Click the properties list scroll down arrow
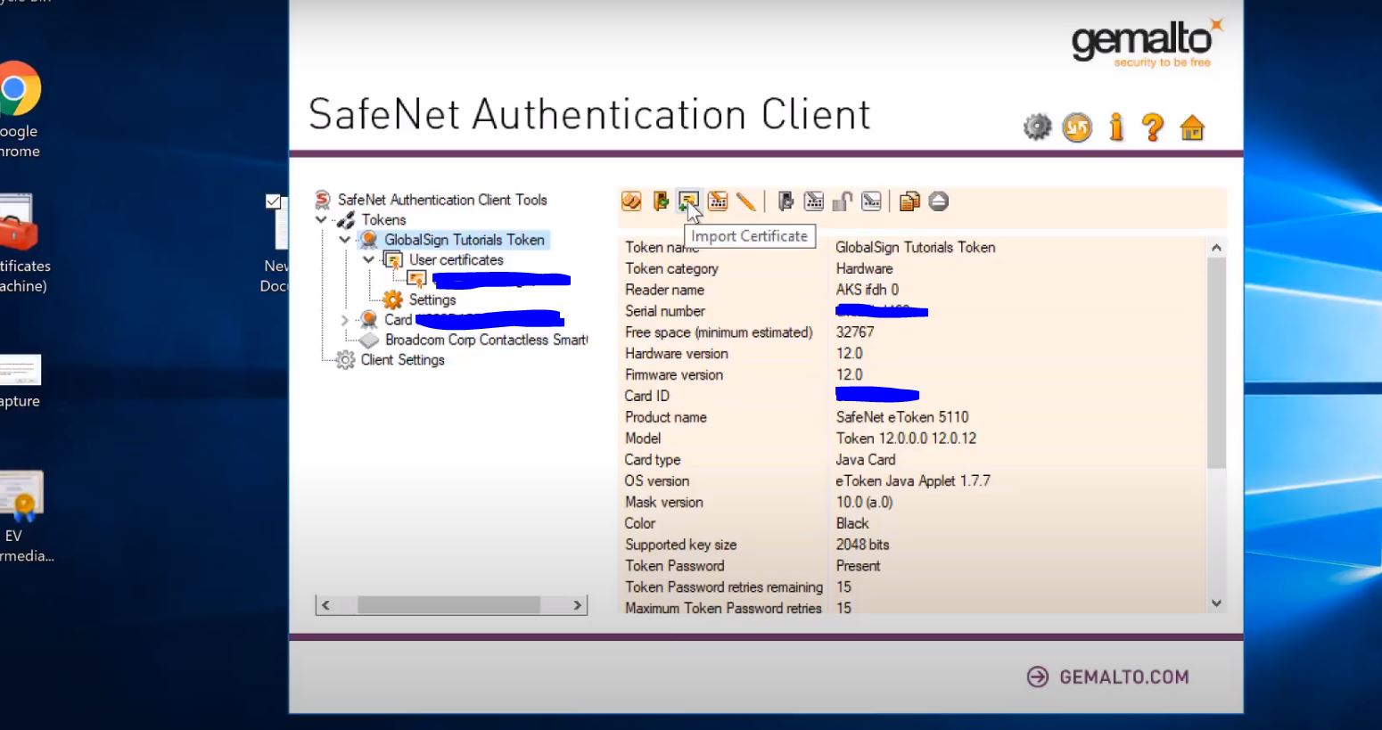1382x730 pixels. pos(1216,603)
